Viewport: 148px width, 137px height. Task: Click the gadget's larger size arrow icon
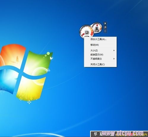coord(105,27)
